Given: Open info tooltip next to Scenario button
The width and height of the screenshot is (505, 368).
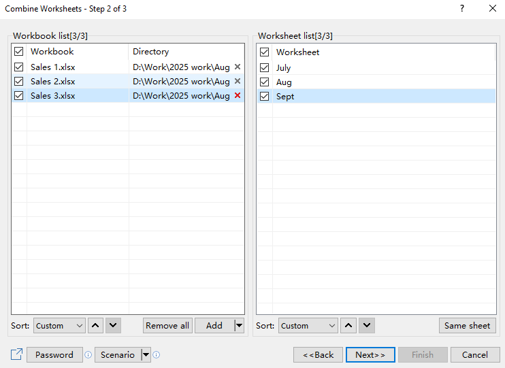Looking at the screenshot, I should click(157, 355).
